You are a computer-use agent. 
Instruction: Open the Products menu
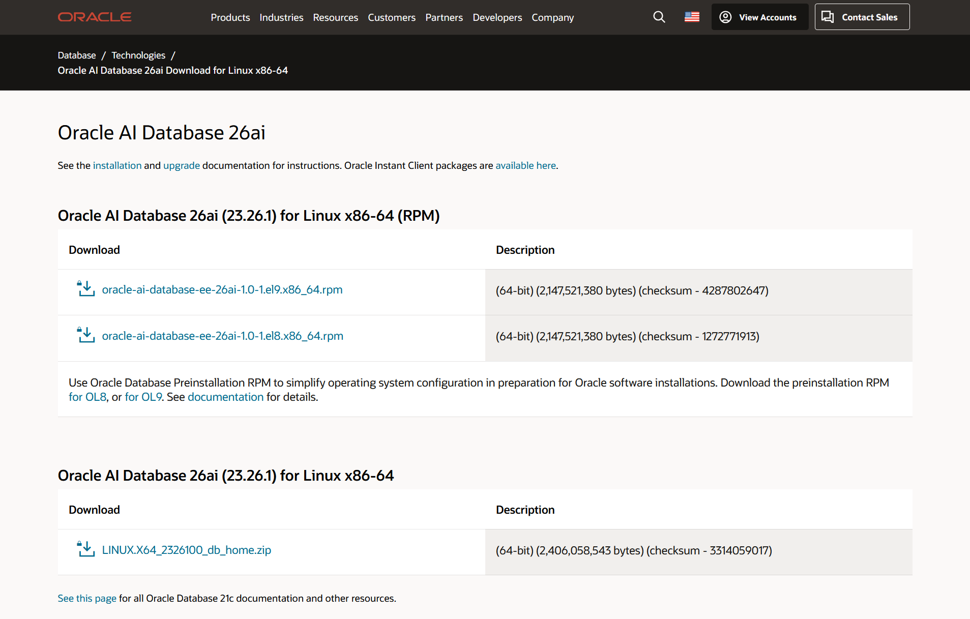[x=230, y=17]
